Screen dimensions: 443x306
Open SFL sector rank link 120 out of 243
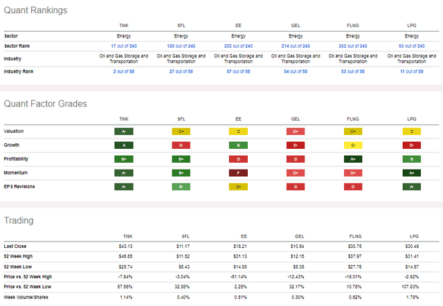coord(181,46)
